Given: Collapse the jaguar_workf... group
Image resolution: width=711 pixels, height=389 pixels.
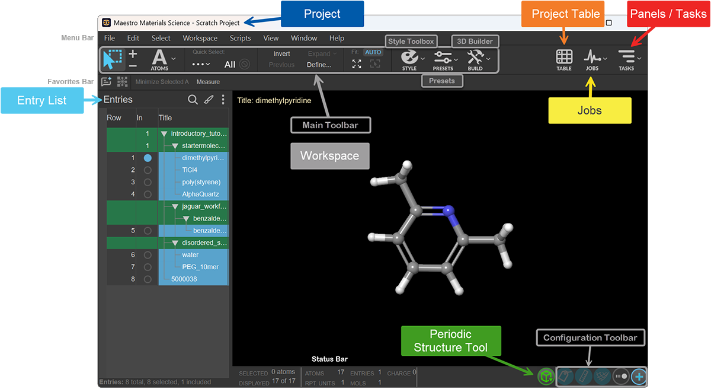Looking at the screenshot, I should click(175, 207).
